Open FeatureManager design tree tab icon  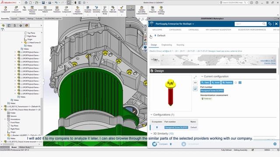3,26
